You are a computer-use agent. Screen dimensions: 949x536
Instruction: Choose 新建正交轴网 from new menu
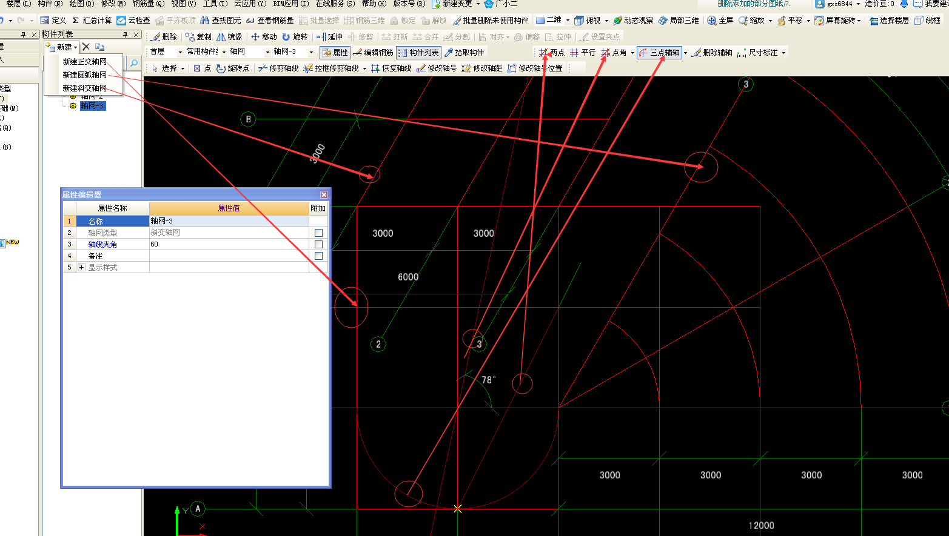[84, 62]
